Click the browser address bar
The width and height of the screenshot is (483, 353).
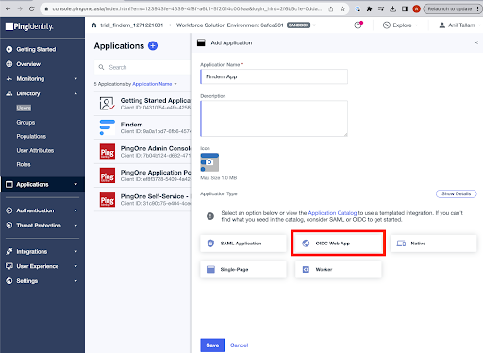tap(187, 8)
